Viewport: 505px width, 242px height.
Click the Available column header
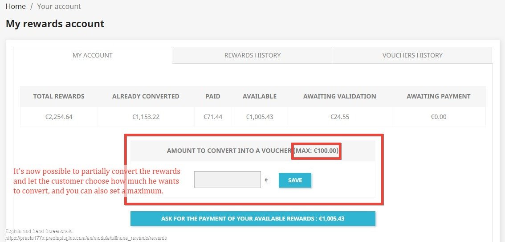click(x=260, y=96)
